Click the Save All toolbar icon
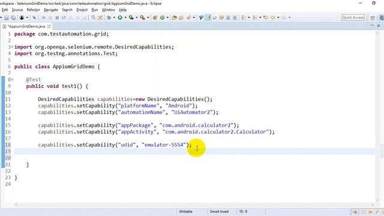Image resolution: width=384 pixels, height=216 pixels. point(13,17)
